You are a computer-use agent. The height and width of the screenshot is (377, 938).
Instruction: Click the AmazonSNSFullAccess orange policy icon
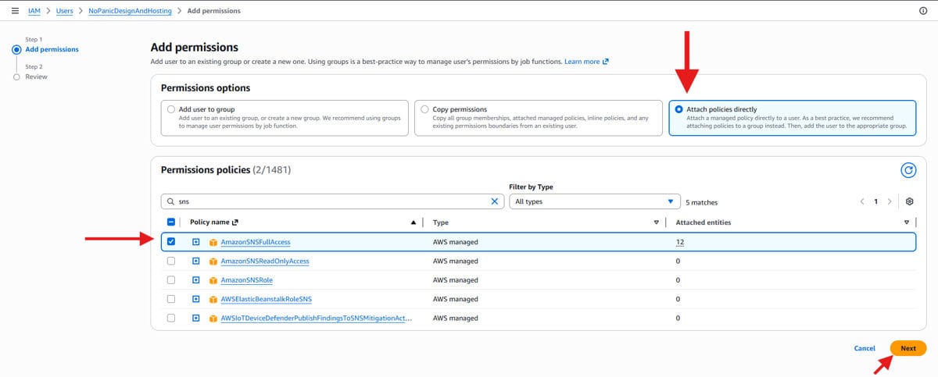coord(213,242)
